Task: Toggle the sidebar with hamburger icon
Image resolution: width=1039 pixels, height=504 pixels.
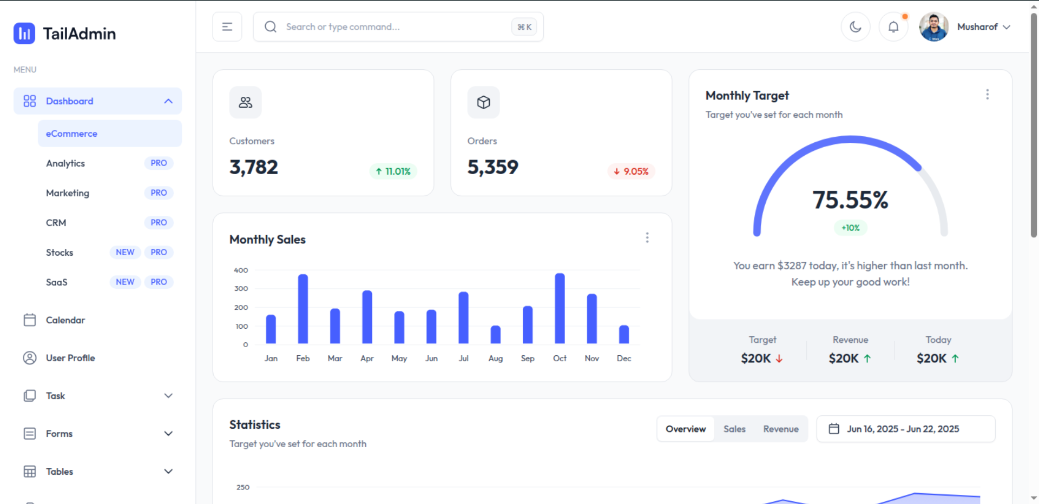Action: coord(227,27)
